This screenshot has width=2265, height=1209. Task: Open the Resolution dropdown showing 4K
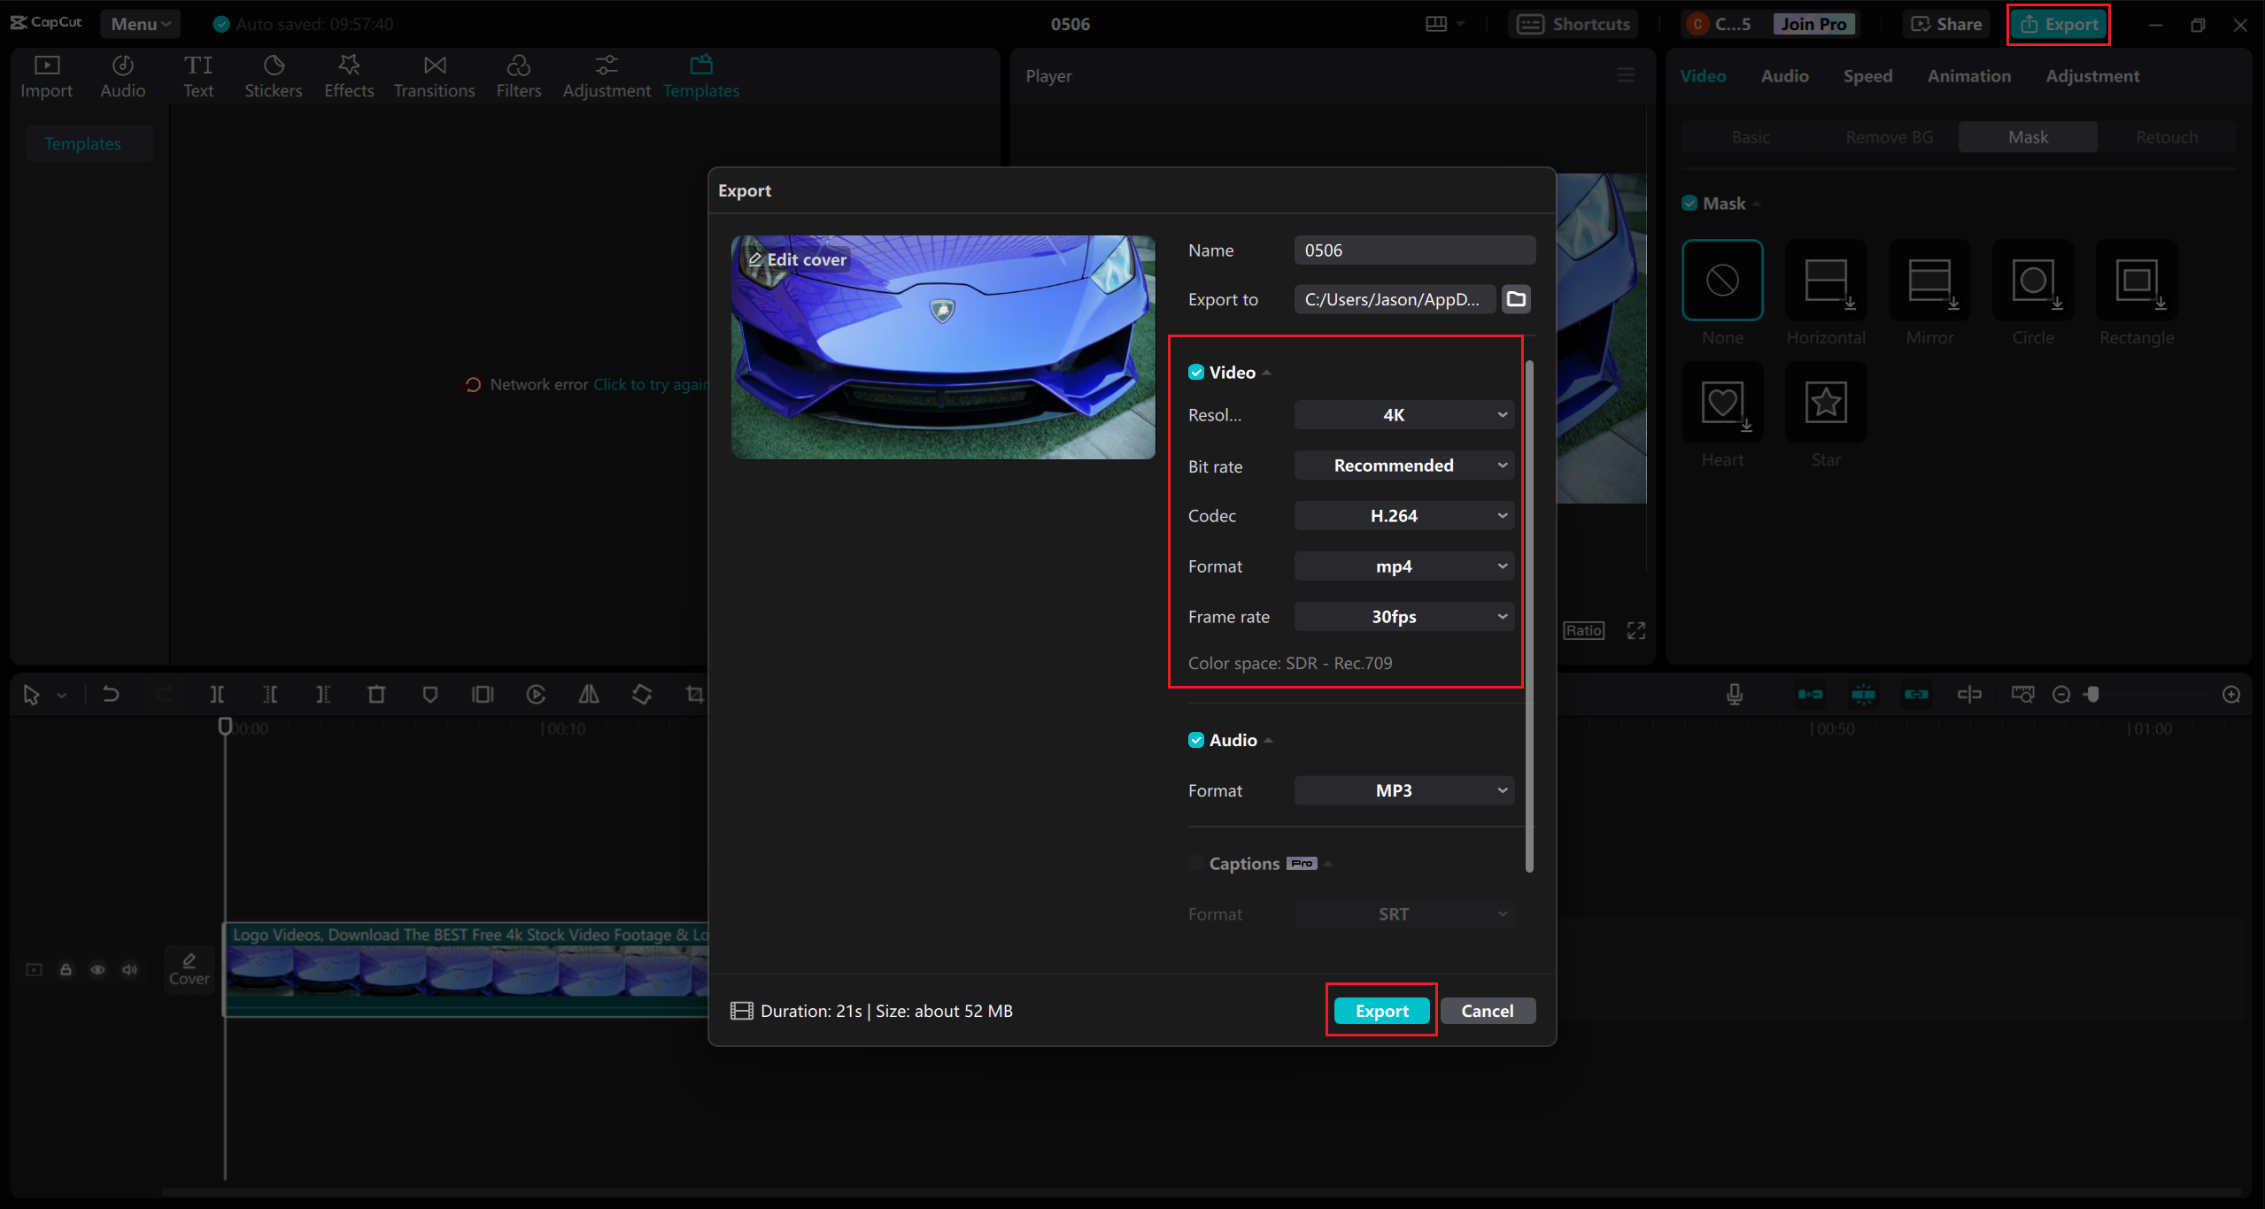(x=1403, y=413)
